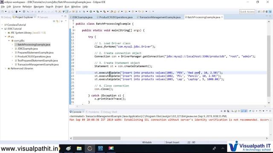Minimize the Console panel

coord(267,111)
